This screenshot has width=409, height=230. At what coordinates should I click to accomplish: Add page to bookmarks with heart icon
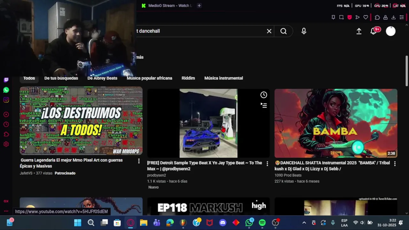366,17
